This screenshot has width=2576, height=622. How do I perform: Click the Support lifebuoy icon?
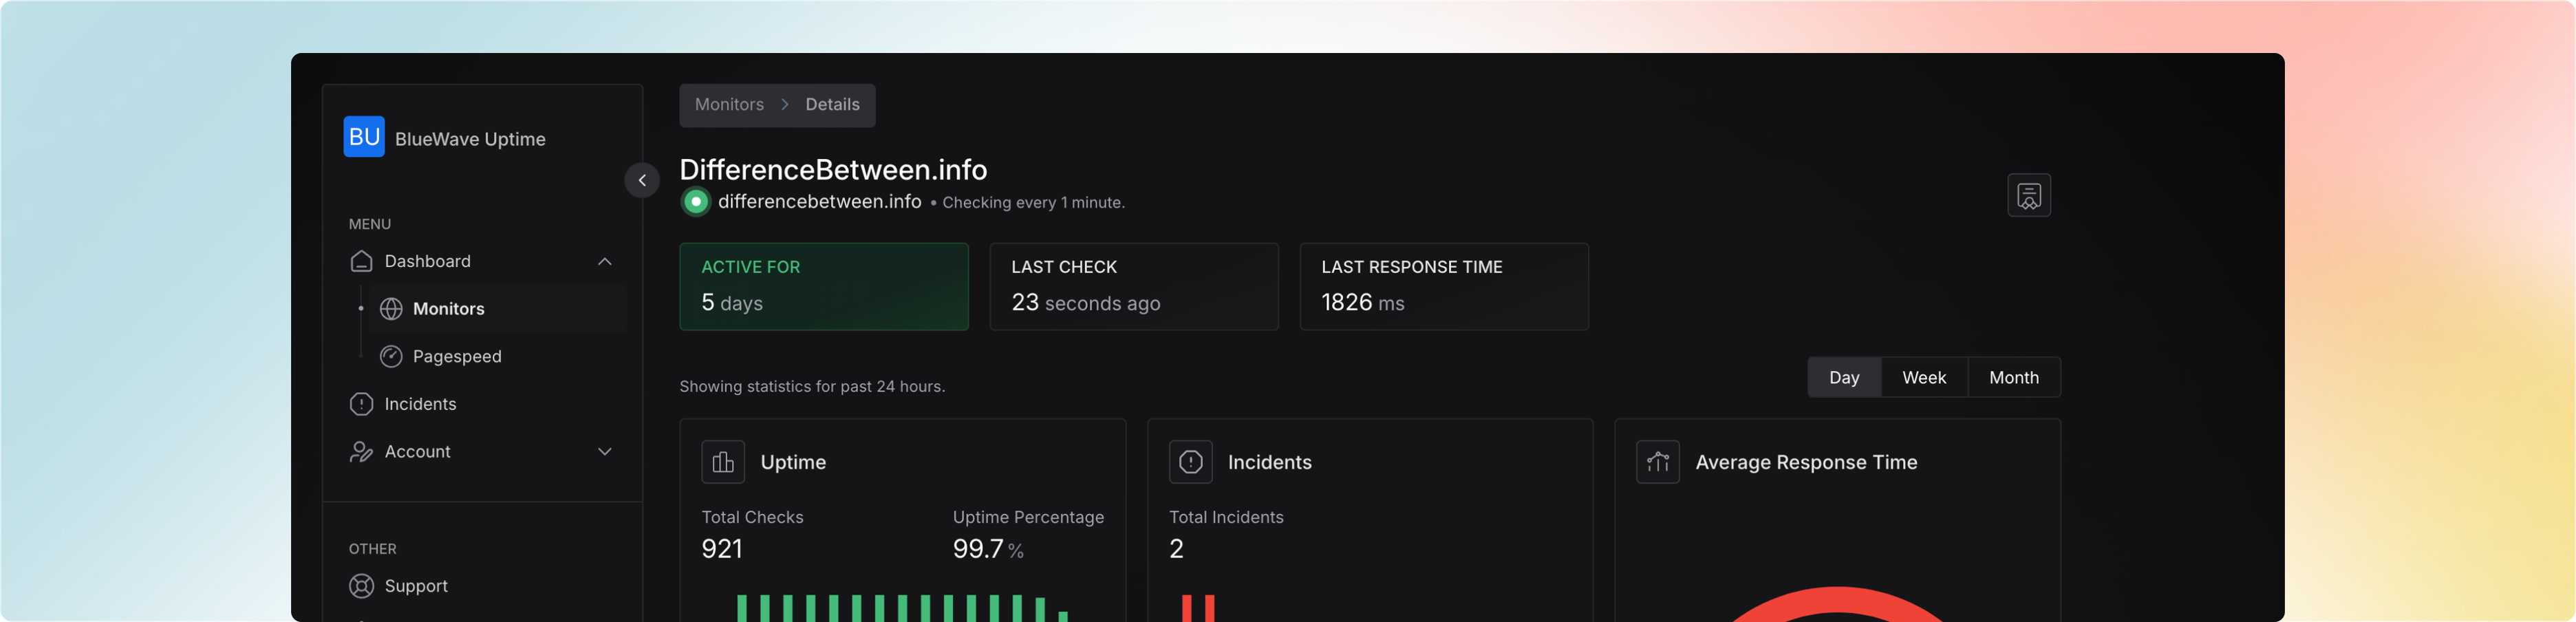pyautogui.click(x=361, y=586)
